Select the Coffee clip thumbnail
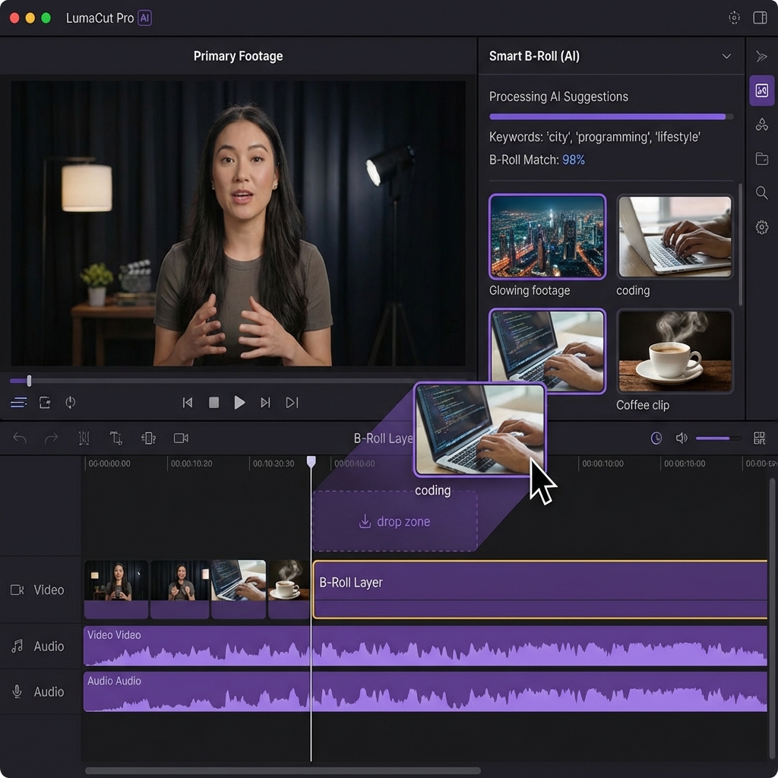The width and height of the screenshot is (778, 778). pyautogui.click(x=675, y=350)
